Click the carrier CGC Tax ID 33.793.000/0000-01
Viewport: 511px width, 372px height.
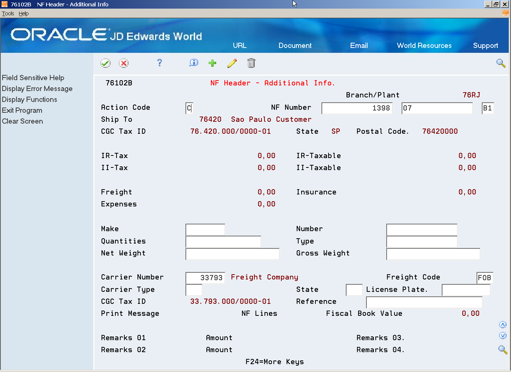coord(230,302)
